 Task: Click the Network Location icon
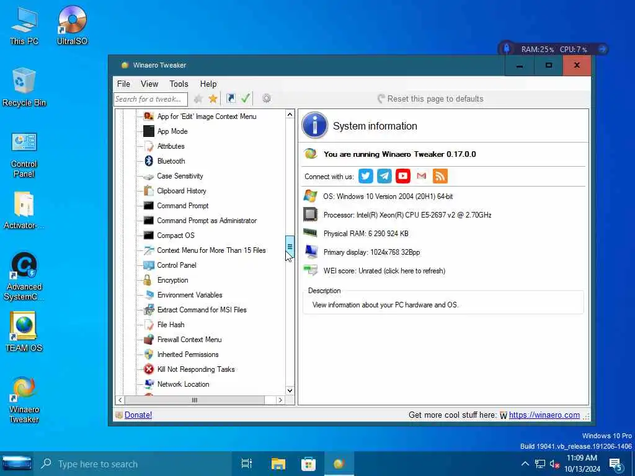(x=149, y=384)
